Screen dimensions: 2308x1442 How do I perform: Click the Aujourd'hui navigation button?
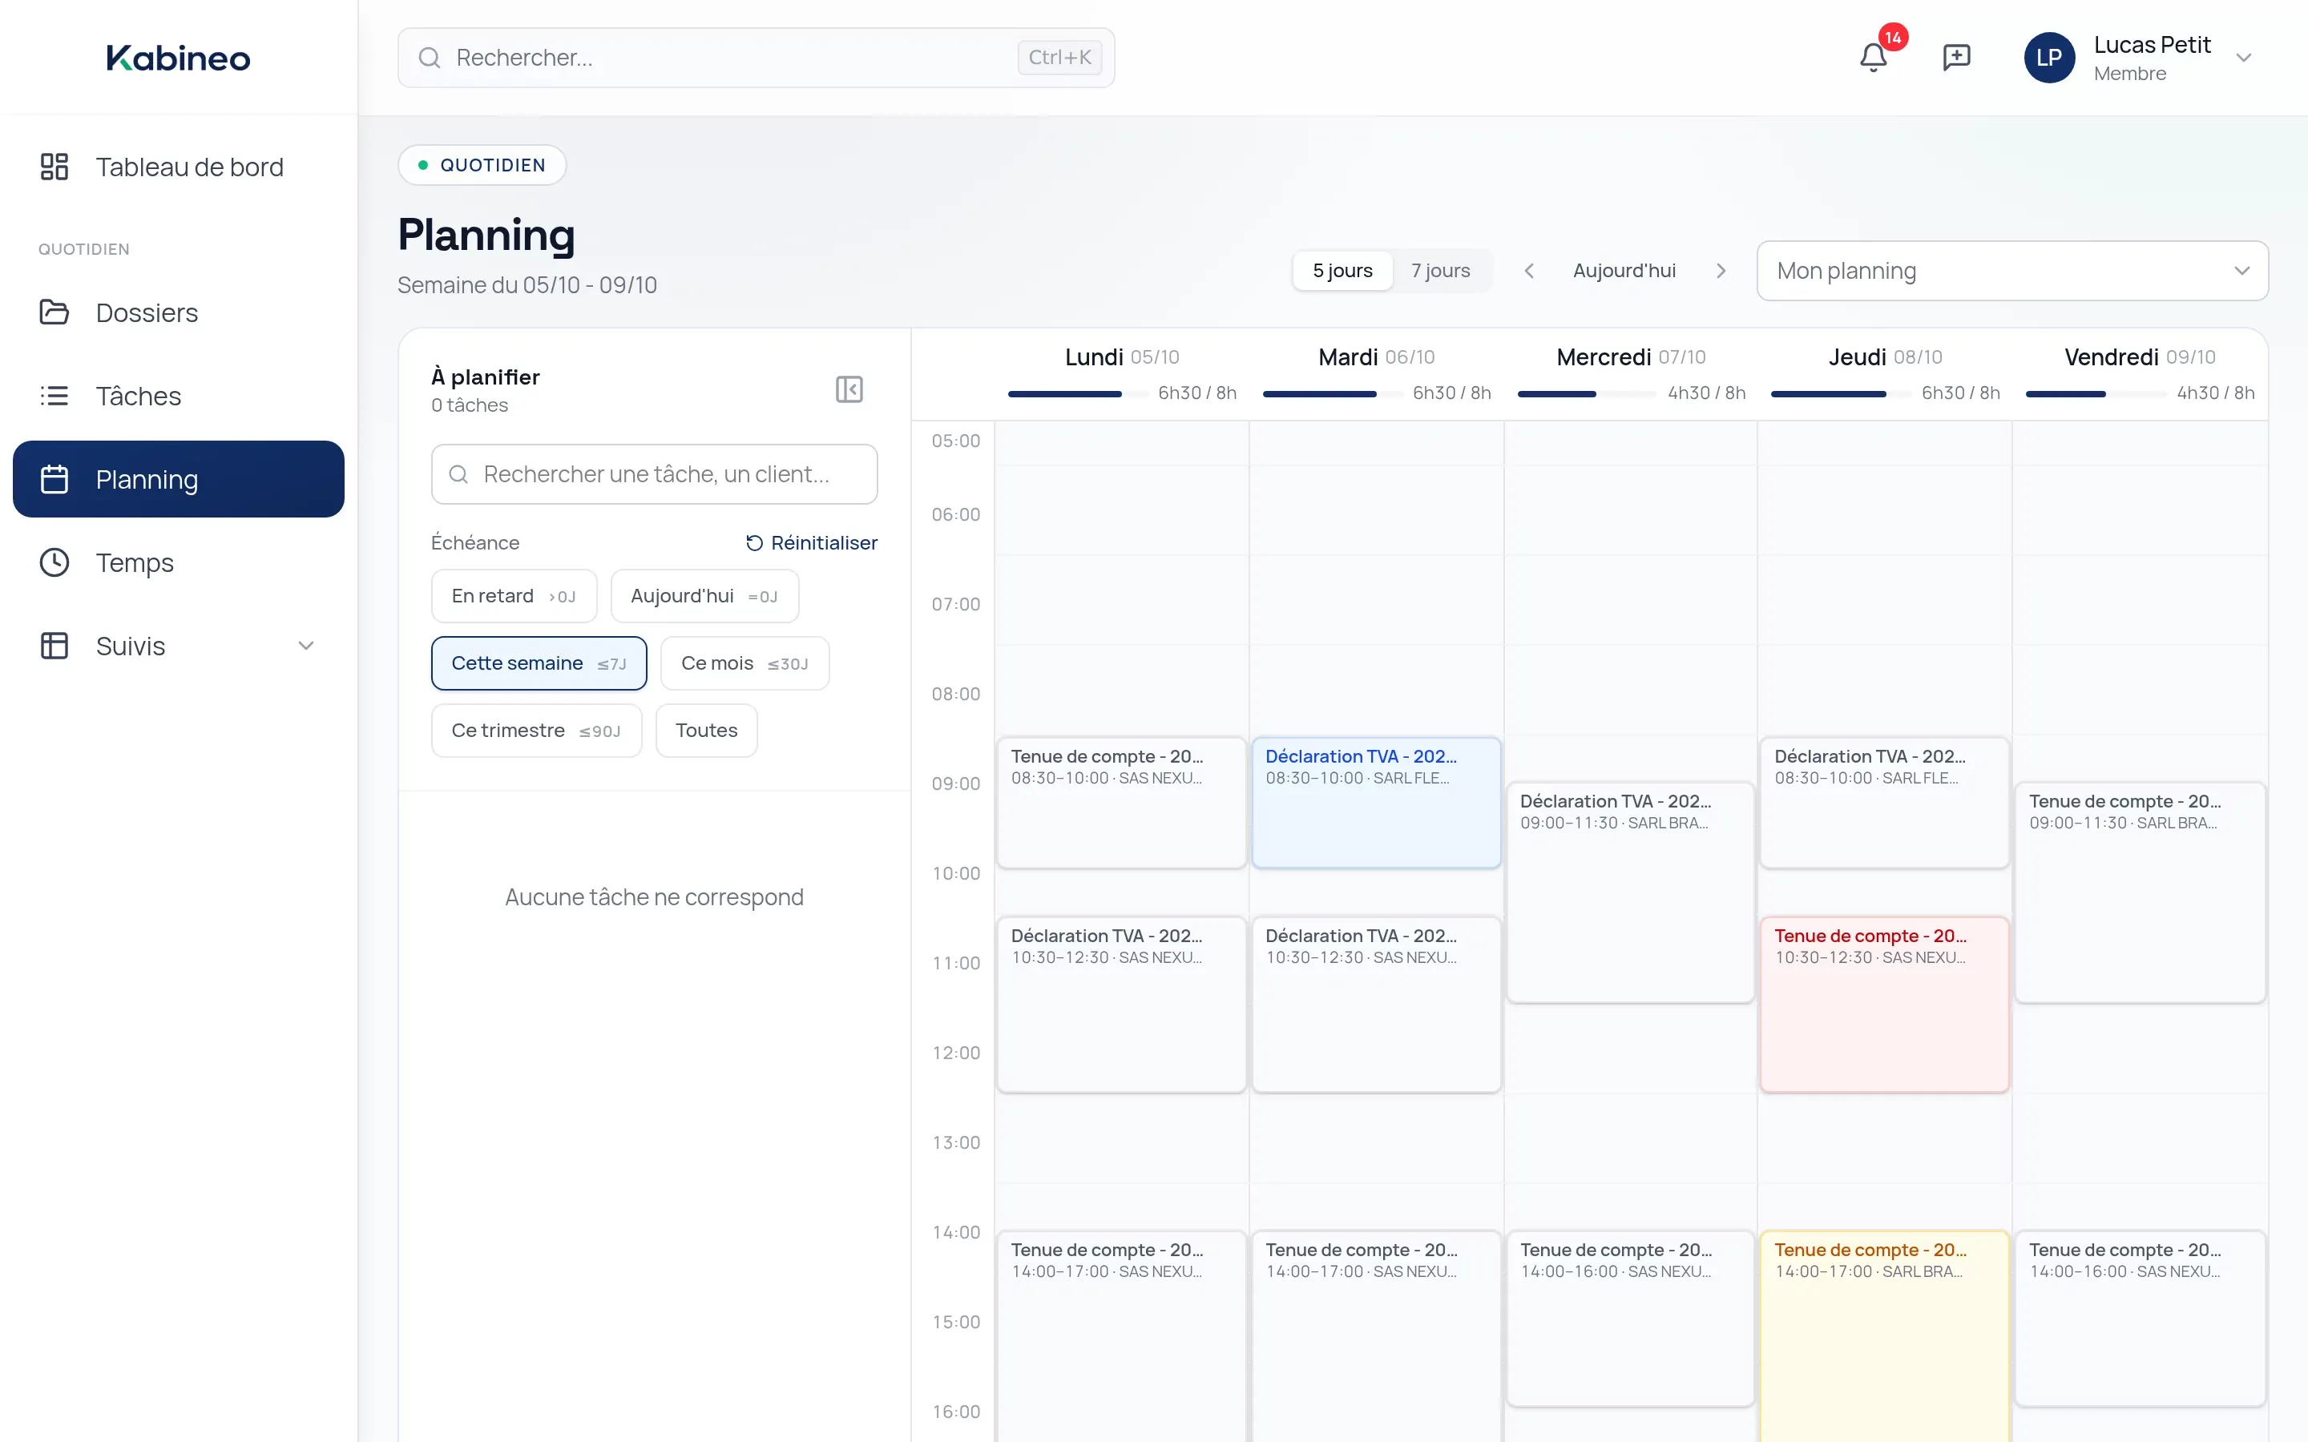1624,271
